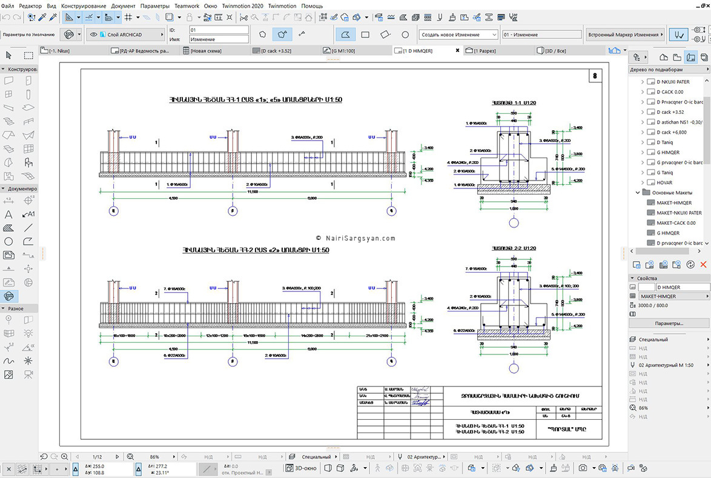Select the Circle/Arc tool

[8, 241]
